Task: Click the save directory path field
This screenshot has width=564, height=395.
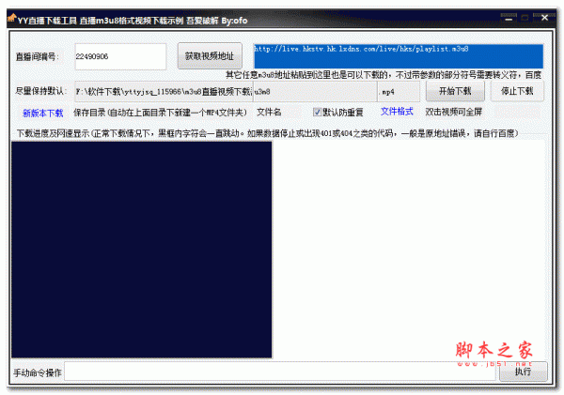Action: tap(164, 92)
